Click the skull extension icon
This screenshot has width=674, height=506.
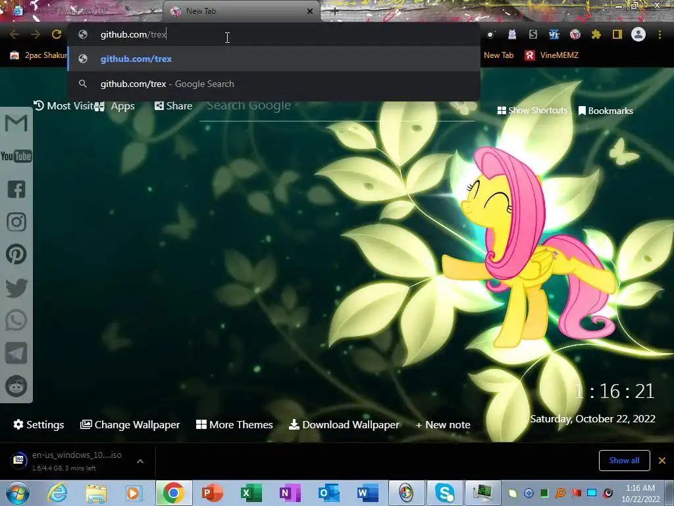click(x=490, y=34)
